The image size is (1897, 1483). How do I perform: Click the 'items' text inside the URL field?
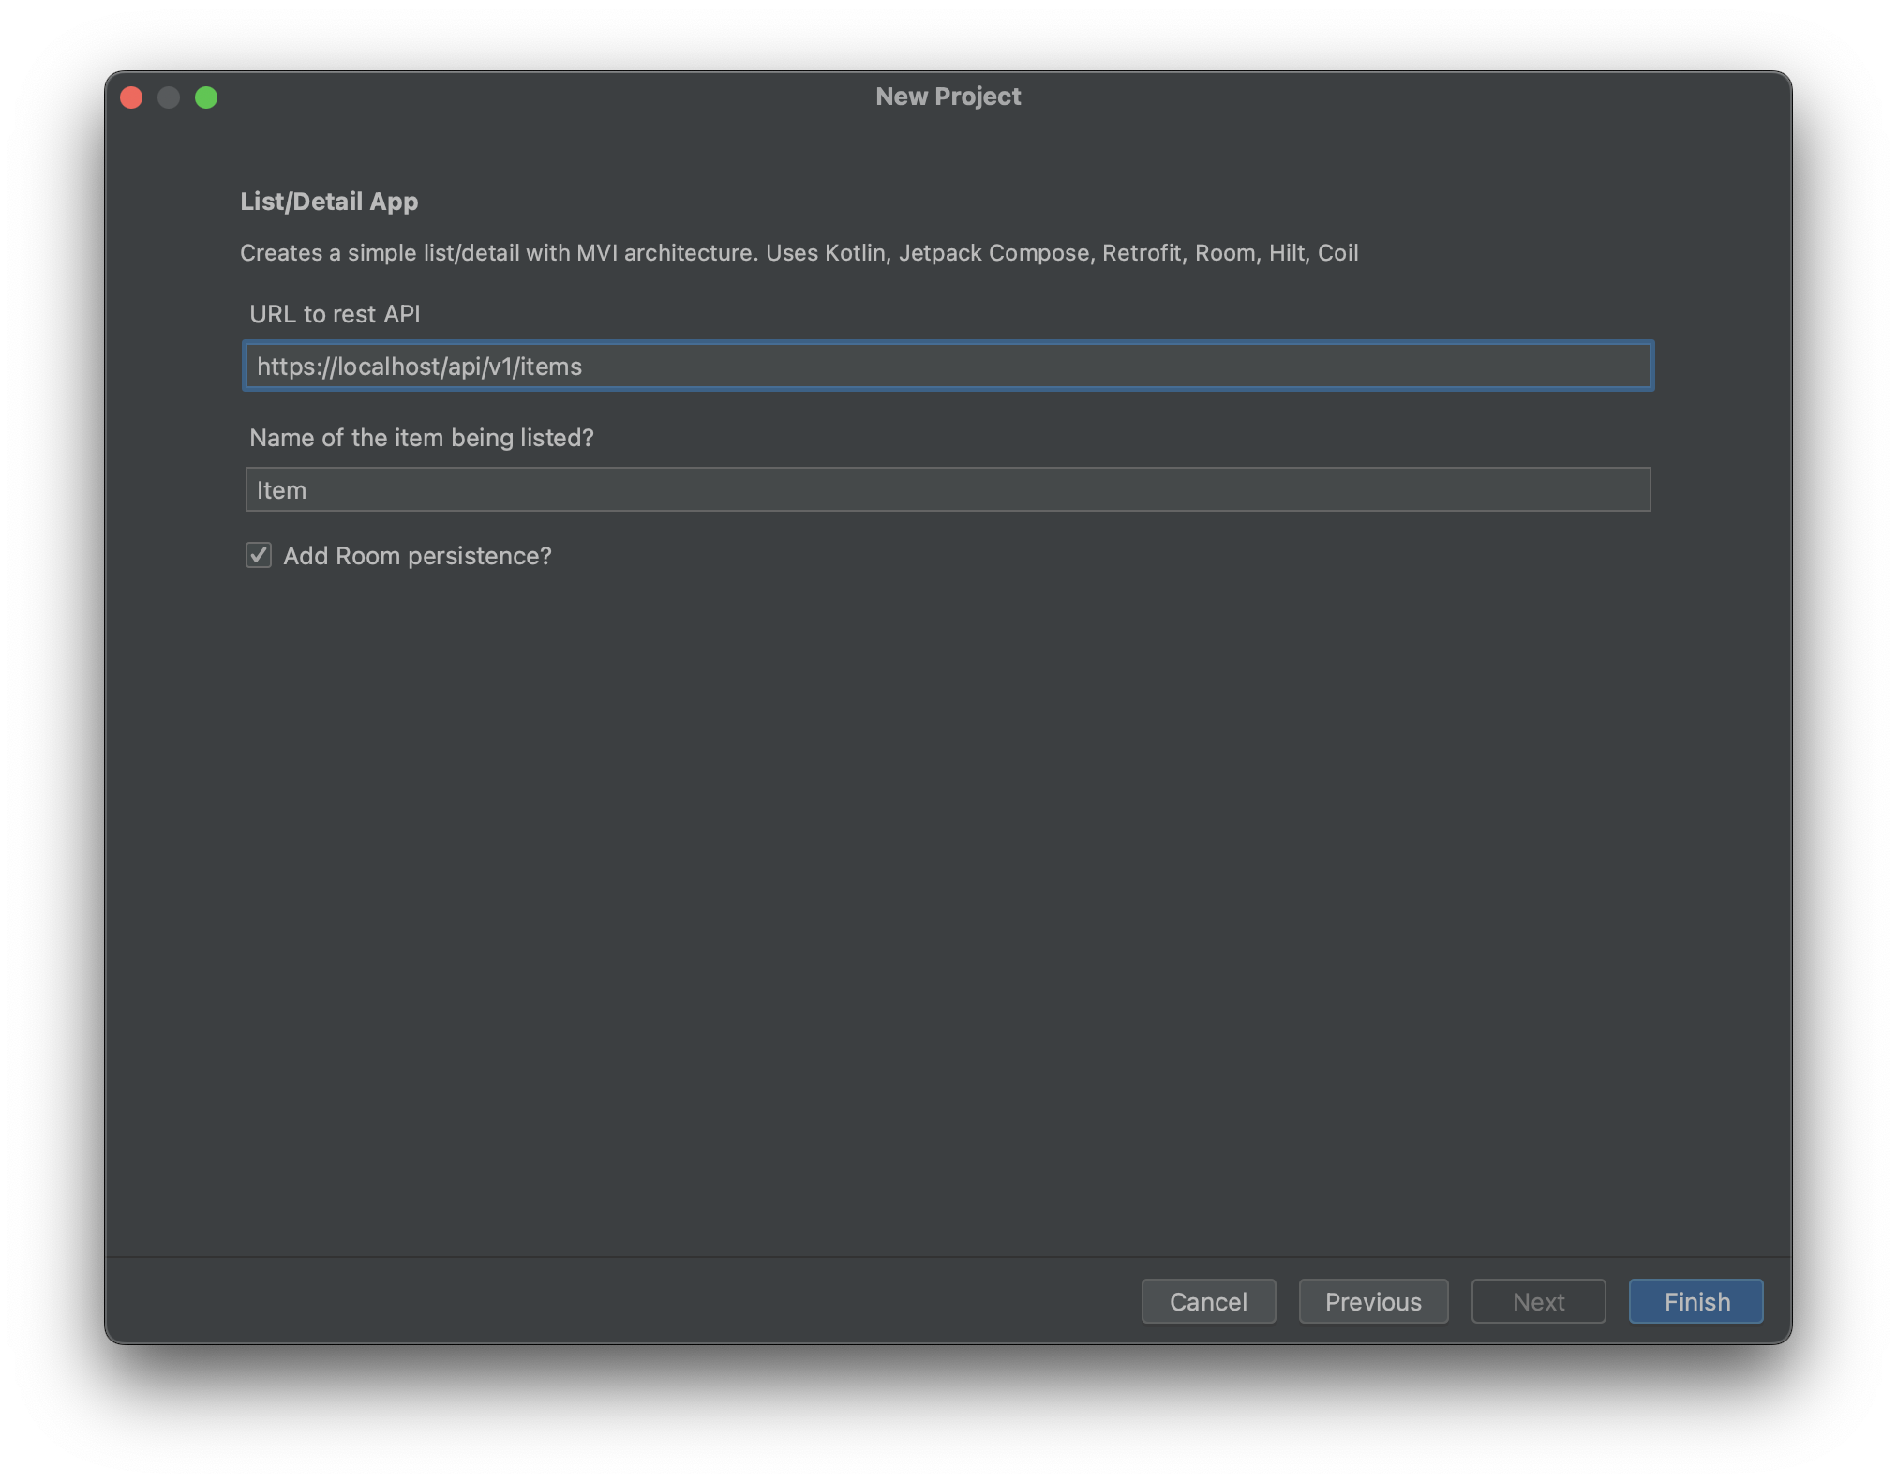551,367
